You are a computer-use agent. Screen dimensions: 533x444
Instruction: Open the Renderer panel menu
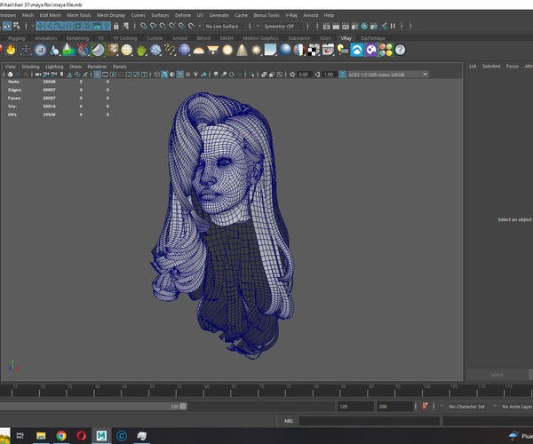point(97,67)
